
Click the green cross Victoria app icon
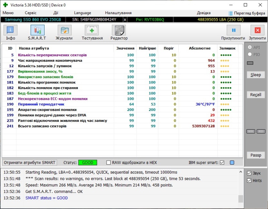(5, 5)
